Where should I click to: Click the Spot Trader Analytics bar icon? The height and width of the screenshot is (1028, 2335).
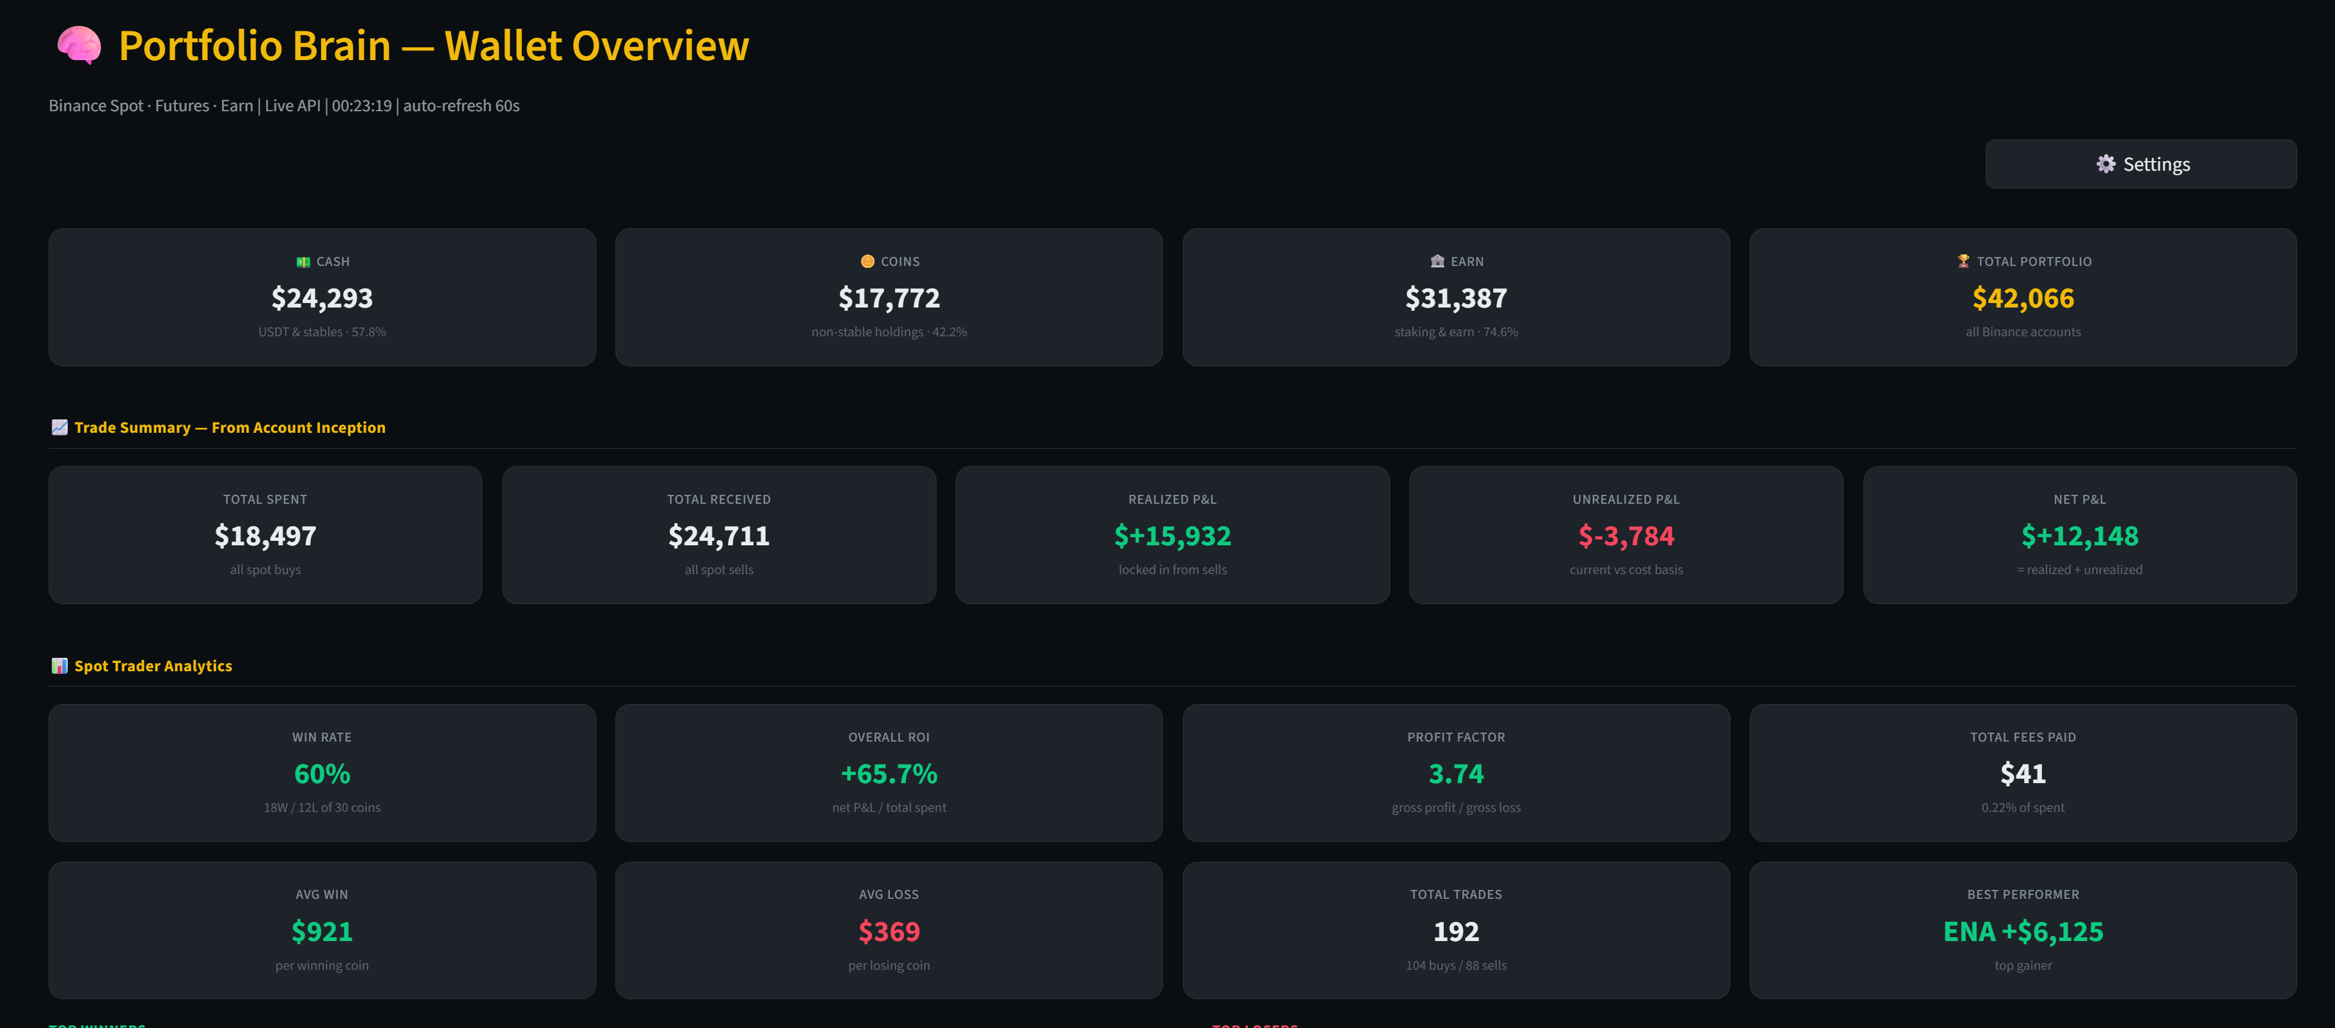60,666
